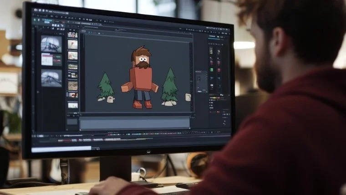Click the small gray box left of clip bar
The width and height of the screenshot is (346, 195).
tap(72, 122)
